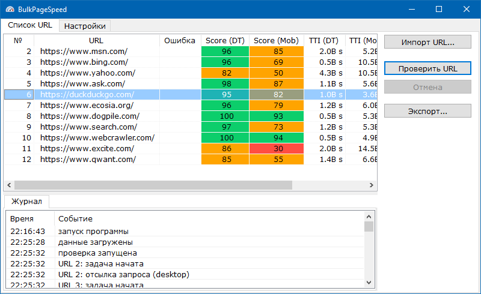
Task: Switch to the Настройки tab
Action: click(85, 26)
